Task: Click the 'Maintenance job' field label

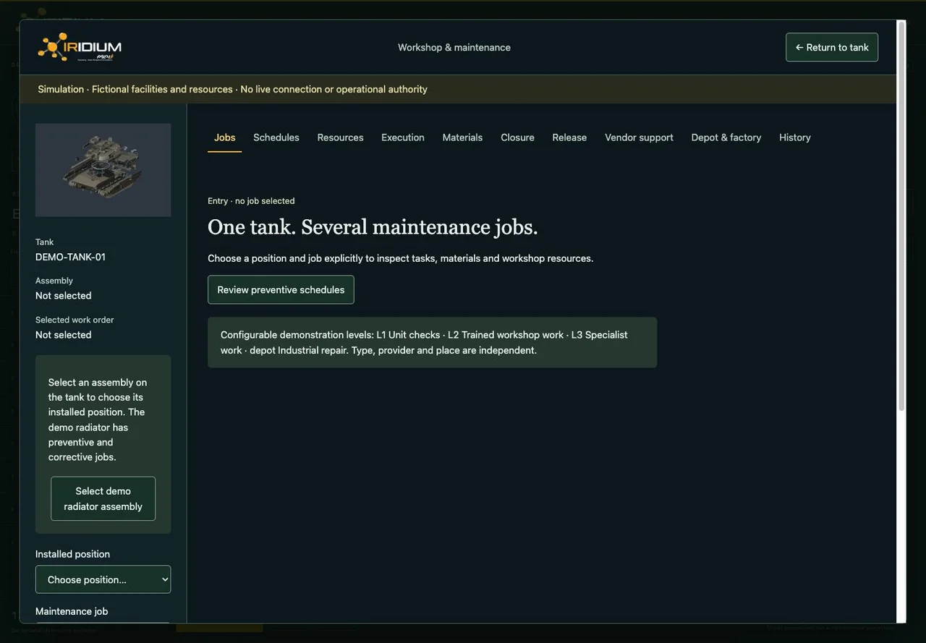Action: (x=72, y=611)
